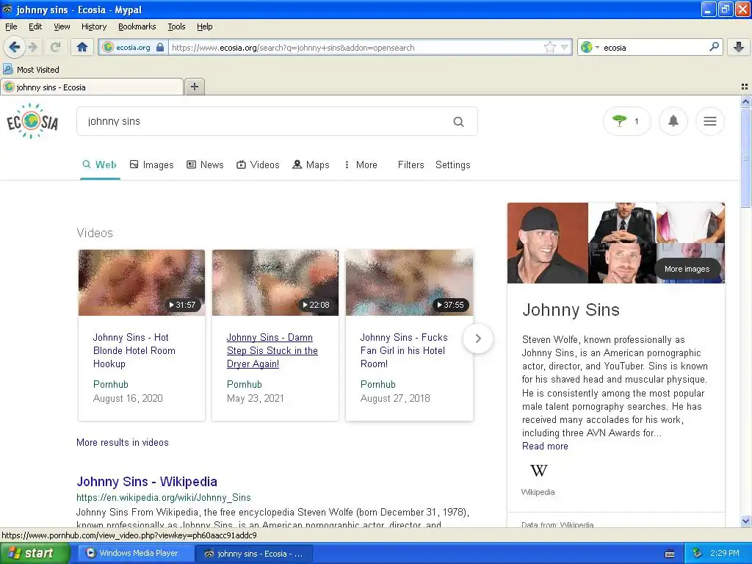This screenshot has height=564, width=752.
Task: Open the 22:08 video thumbnail
Action: point(275,283)
